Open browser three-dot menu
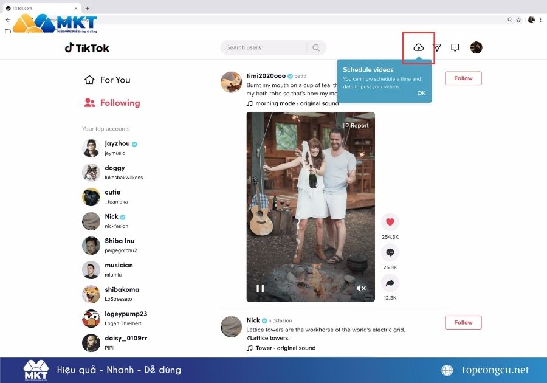The height and width of the screenshot is (383, 547). coord(540,20)
